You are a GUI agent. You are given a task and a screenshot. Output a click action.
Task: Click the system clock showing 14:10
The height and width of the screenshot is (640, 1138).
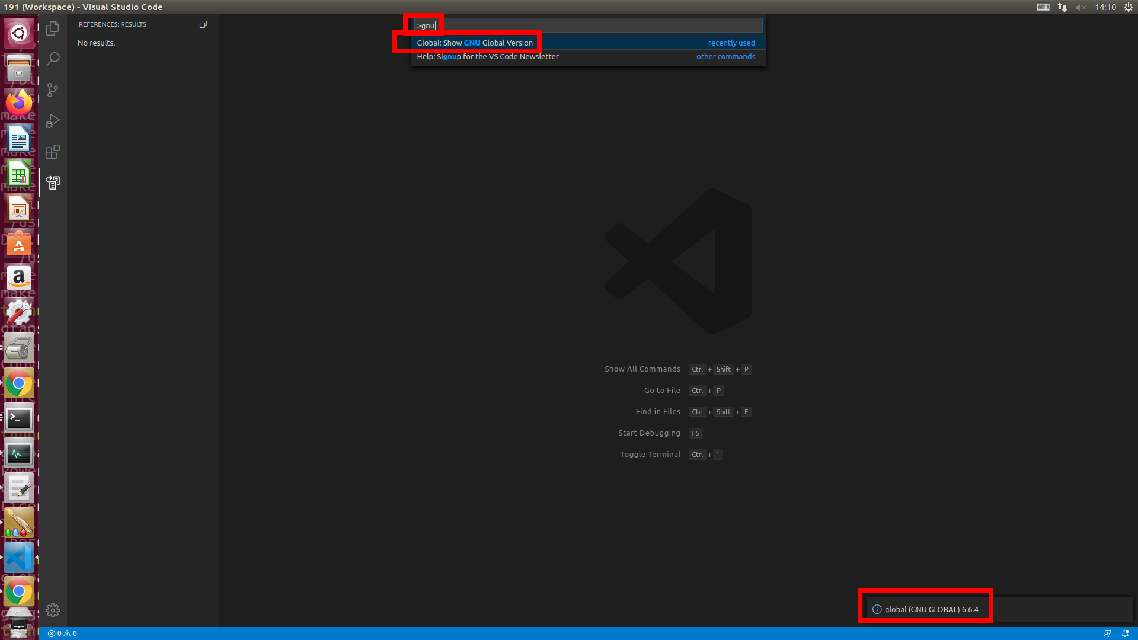(x=1105, y=7)
